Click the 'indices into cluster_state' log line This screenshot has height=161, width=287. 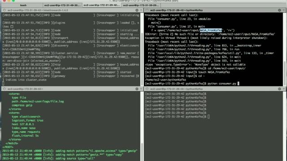click(24, 80)
